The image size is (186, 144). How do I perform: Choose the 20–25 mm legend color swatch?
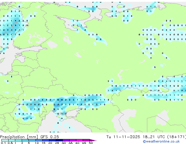(52, 140)
